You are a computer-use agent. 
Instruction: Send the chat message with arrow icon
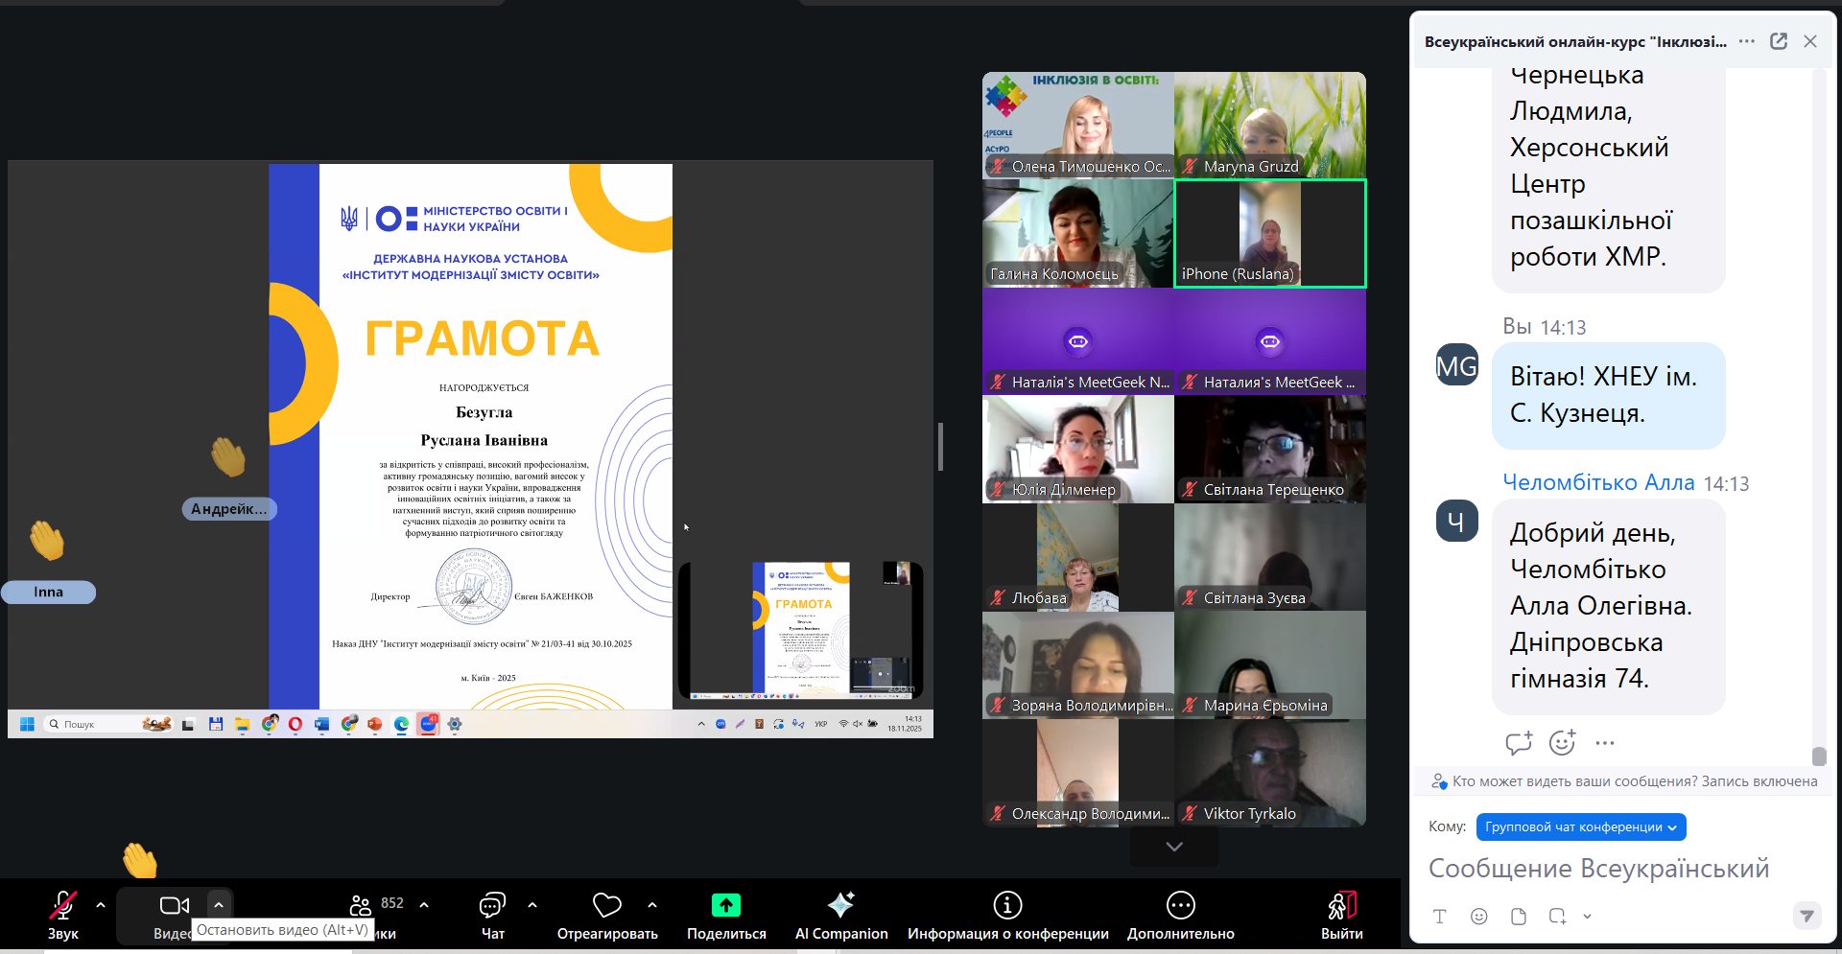click(1807, 917)
